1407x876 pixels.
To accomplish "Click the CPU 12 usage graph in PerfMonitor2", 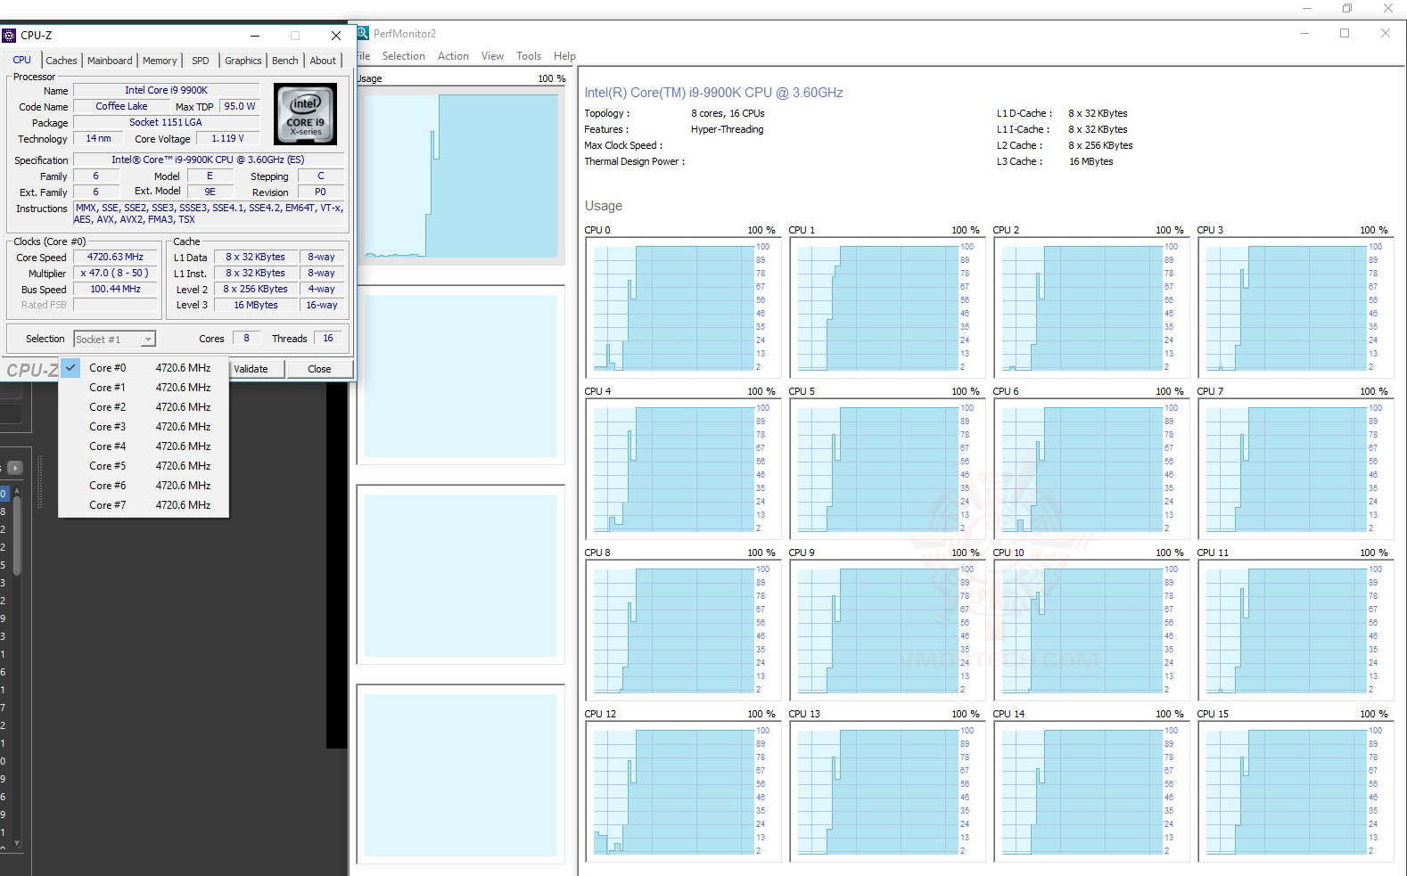I will (x=682, y=791).
